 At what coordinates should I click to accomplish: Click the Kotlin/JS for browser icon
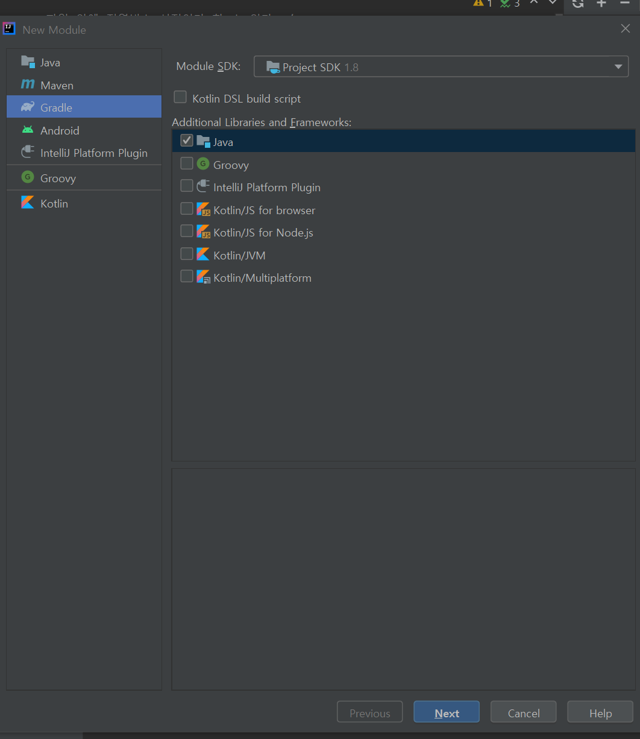coord(203,209)
